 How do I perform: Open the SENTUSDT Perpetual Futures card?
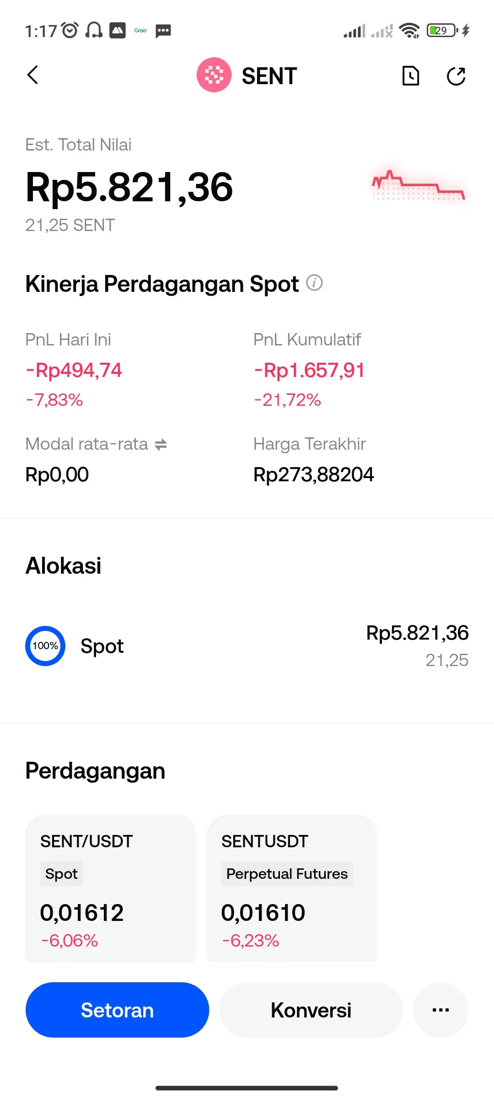(291, 888)
